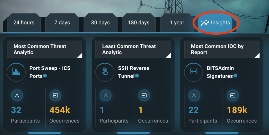The width and height of the screenshot is (269, 135).
Task: Open the Insights tab
Action: click(215, 23)
